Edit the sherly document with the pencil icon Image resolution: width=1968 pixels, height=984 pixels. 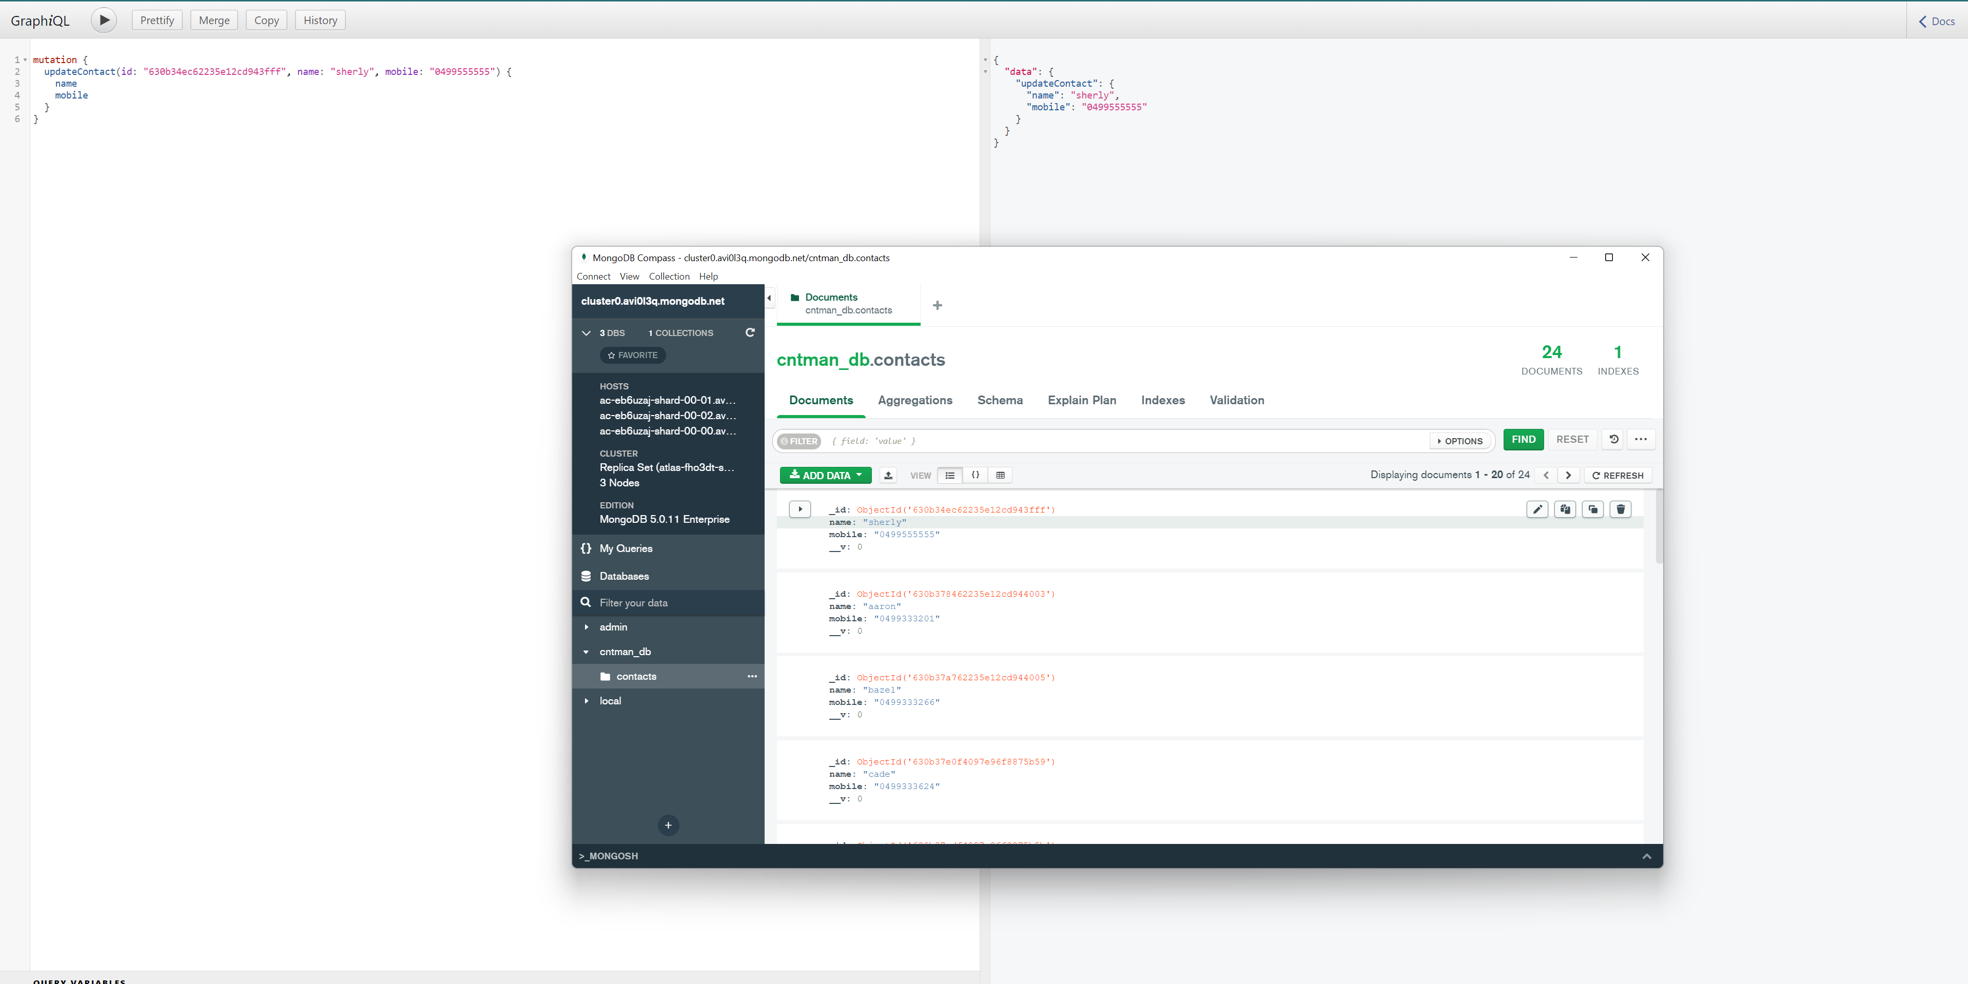(x=1537, y=509)
